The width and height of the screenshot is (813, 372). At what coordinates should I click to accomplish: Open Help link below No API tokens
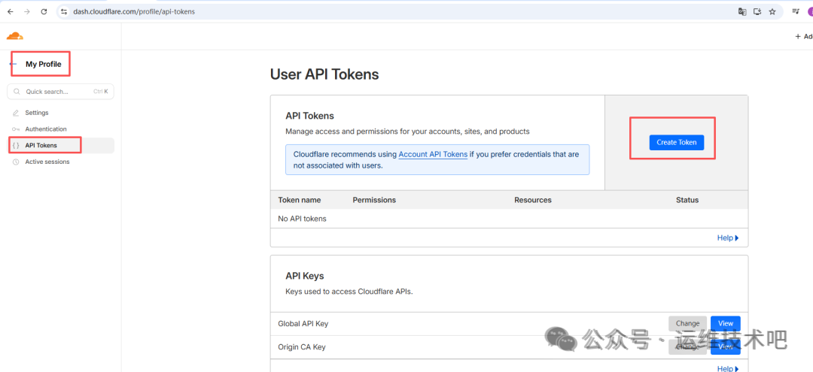pyautogui.click(x=728, y=238)
